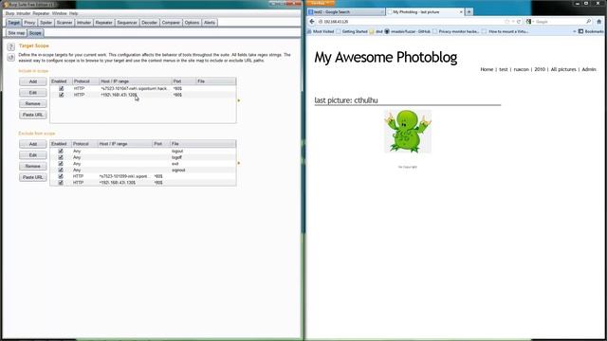Open the GitHub bookmark with octocat icon

[x=408, y=31]
